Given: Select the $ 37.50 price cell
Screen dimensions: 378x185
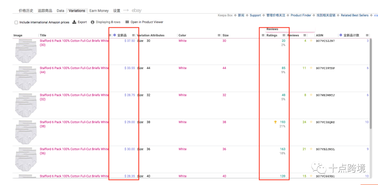Looking at the screenshot, I should 130,41.
